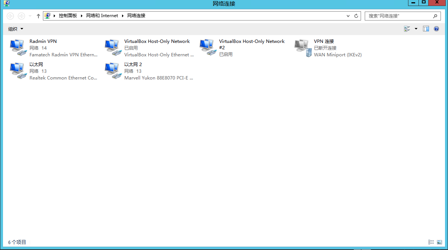Viewport: 448px width, 250px height.
Task: Click 'VirtualBox Host-Only Ethernet ...' description
Action: click(159, 55)
